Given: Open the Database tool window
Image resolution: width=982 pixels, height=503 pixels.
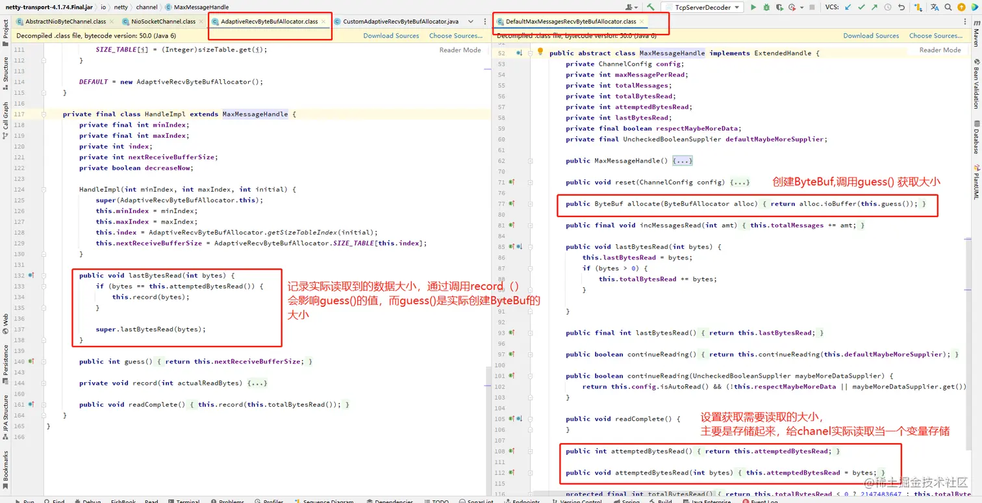Looking at the screenshot, I should pos(976,136).
